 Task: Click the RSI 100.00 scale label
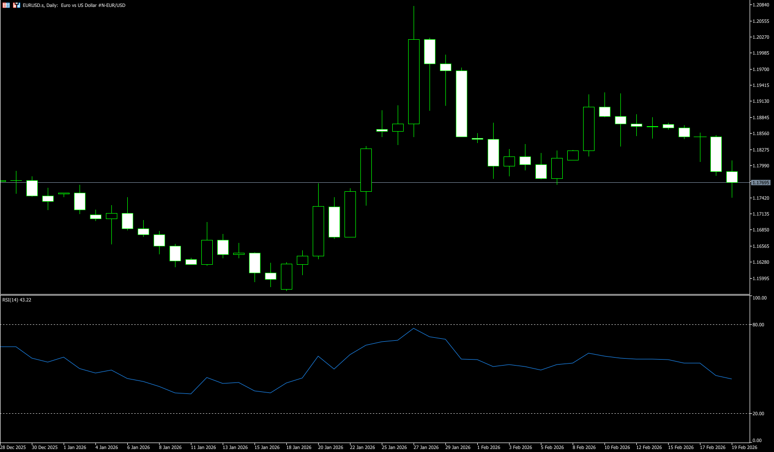pyautogui.click(x=760, y=298)
